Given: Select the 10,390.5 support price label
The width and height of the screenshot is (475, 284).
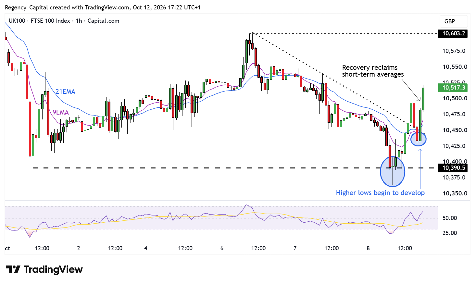Looking at the screenshot, I should [453, 168].
